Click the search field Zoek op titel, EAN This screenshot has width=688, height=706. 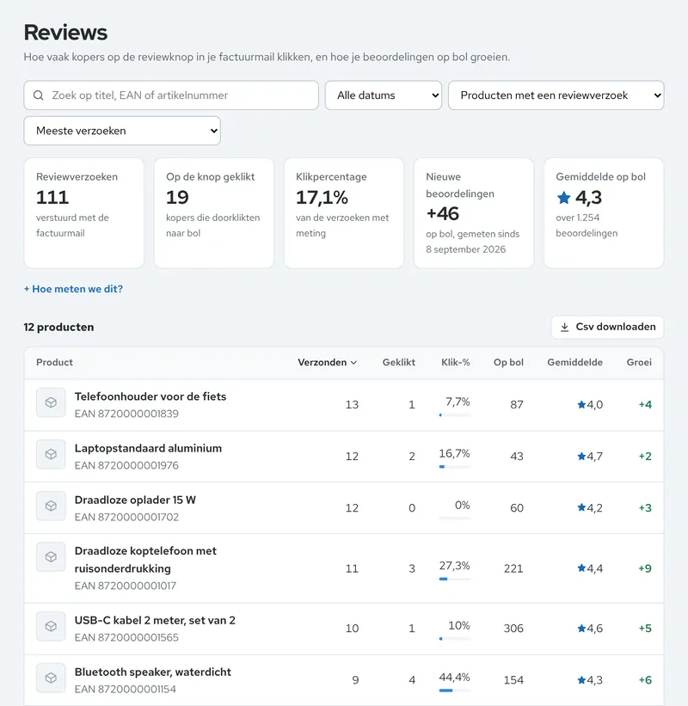pyautogui.click(x=171, y=95)
